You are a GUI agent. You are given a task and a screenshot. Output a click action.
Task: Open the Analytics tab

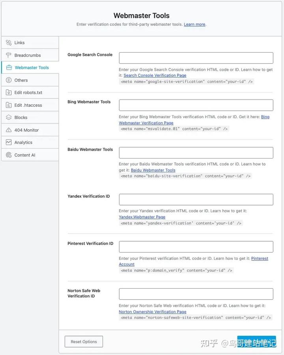[x=30, y=142]
